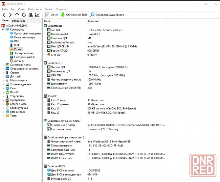Open the Файл menu
This screenshot has width=220, height=182.
(x=5, y=9)
